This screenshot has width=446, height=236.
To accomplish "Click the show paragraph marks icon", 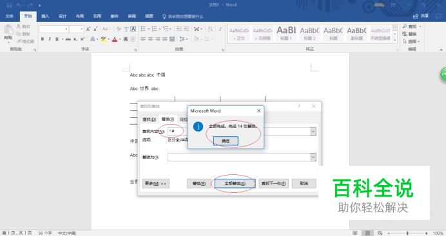I will (220, 29).
